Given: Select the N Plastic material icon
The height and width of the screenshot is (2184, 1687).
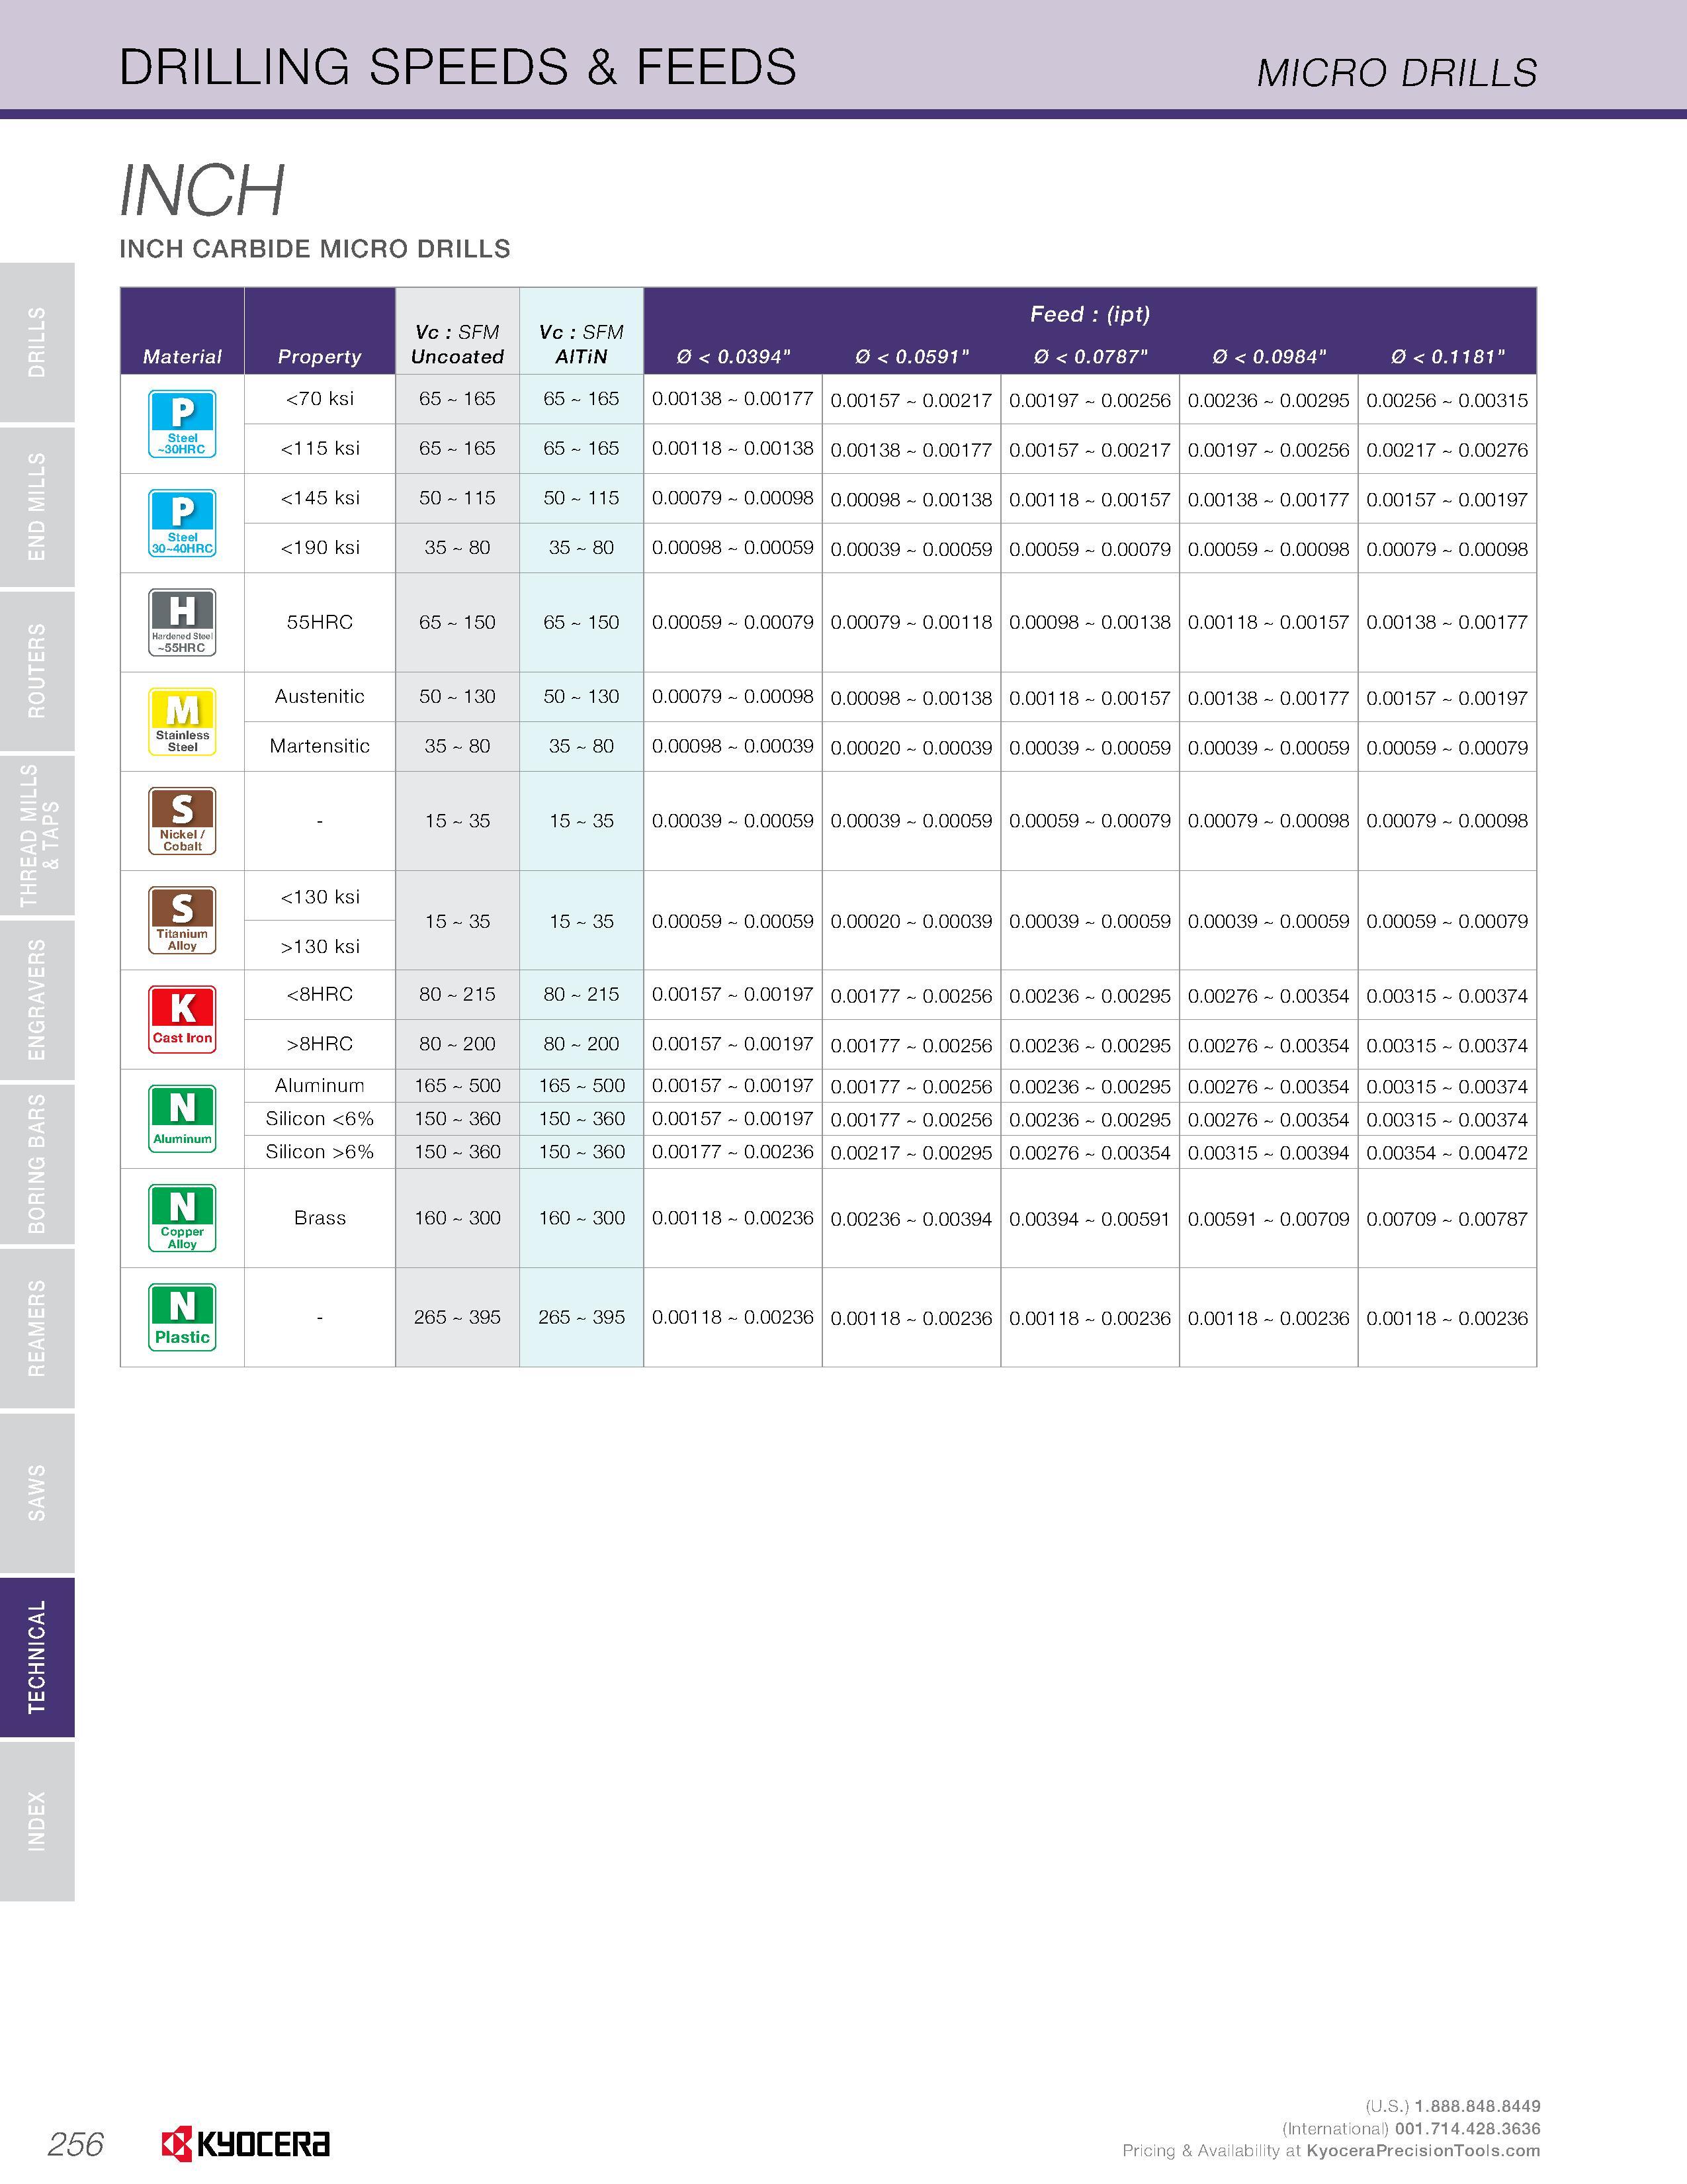Looking at the screenshot, I should [x=182, y=1317].
